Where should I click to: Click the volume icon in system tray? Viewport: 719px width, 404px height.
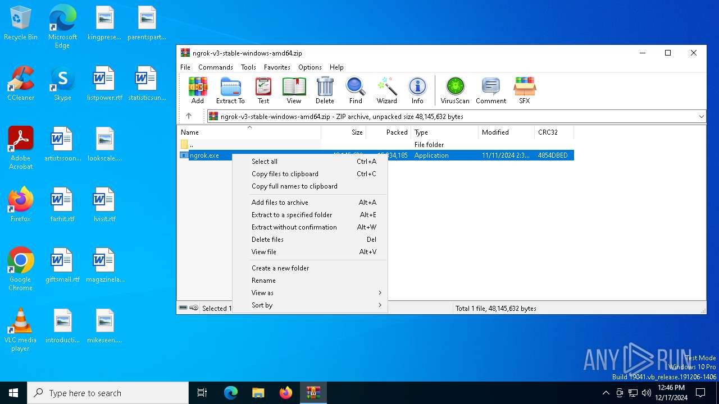coord(646,393)
